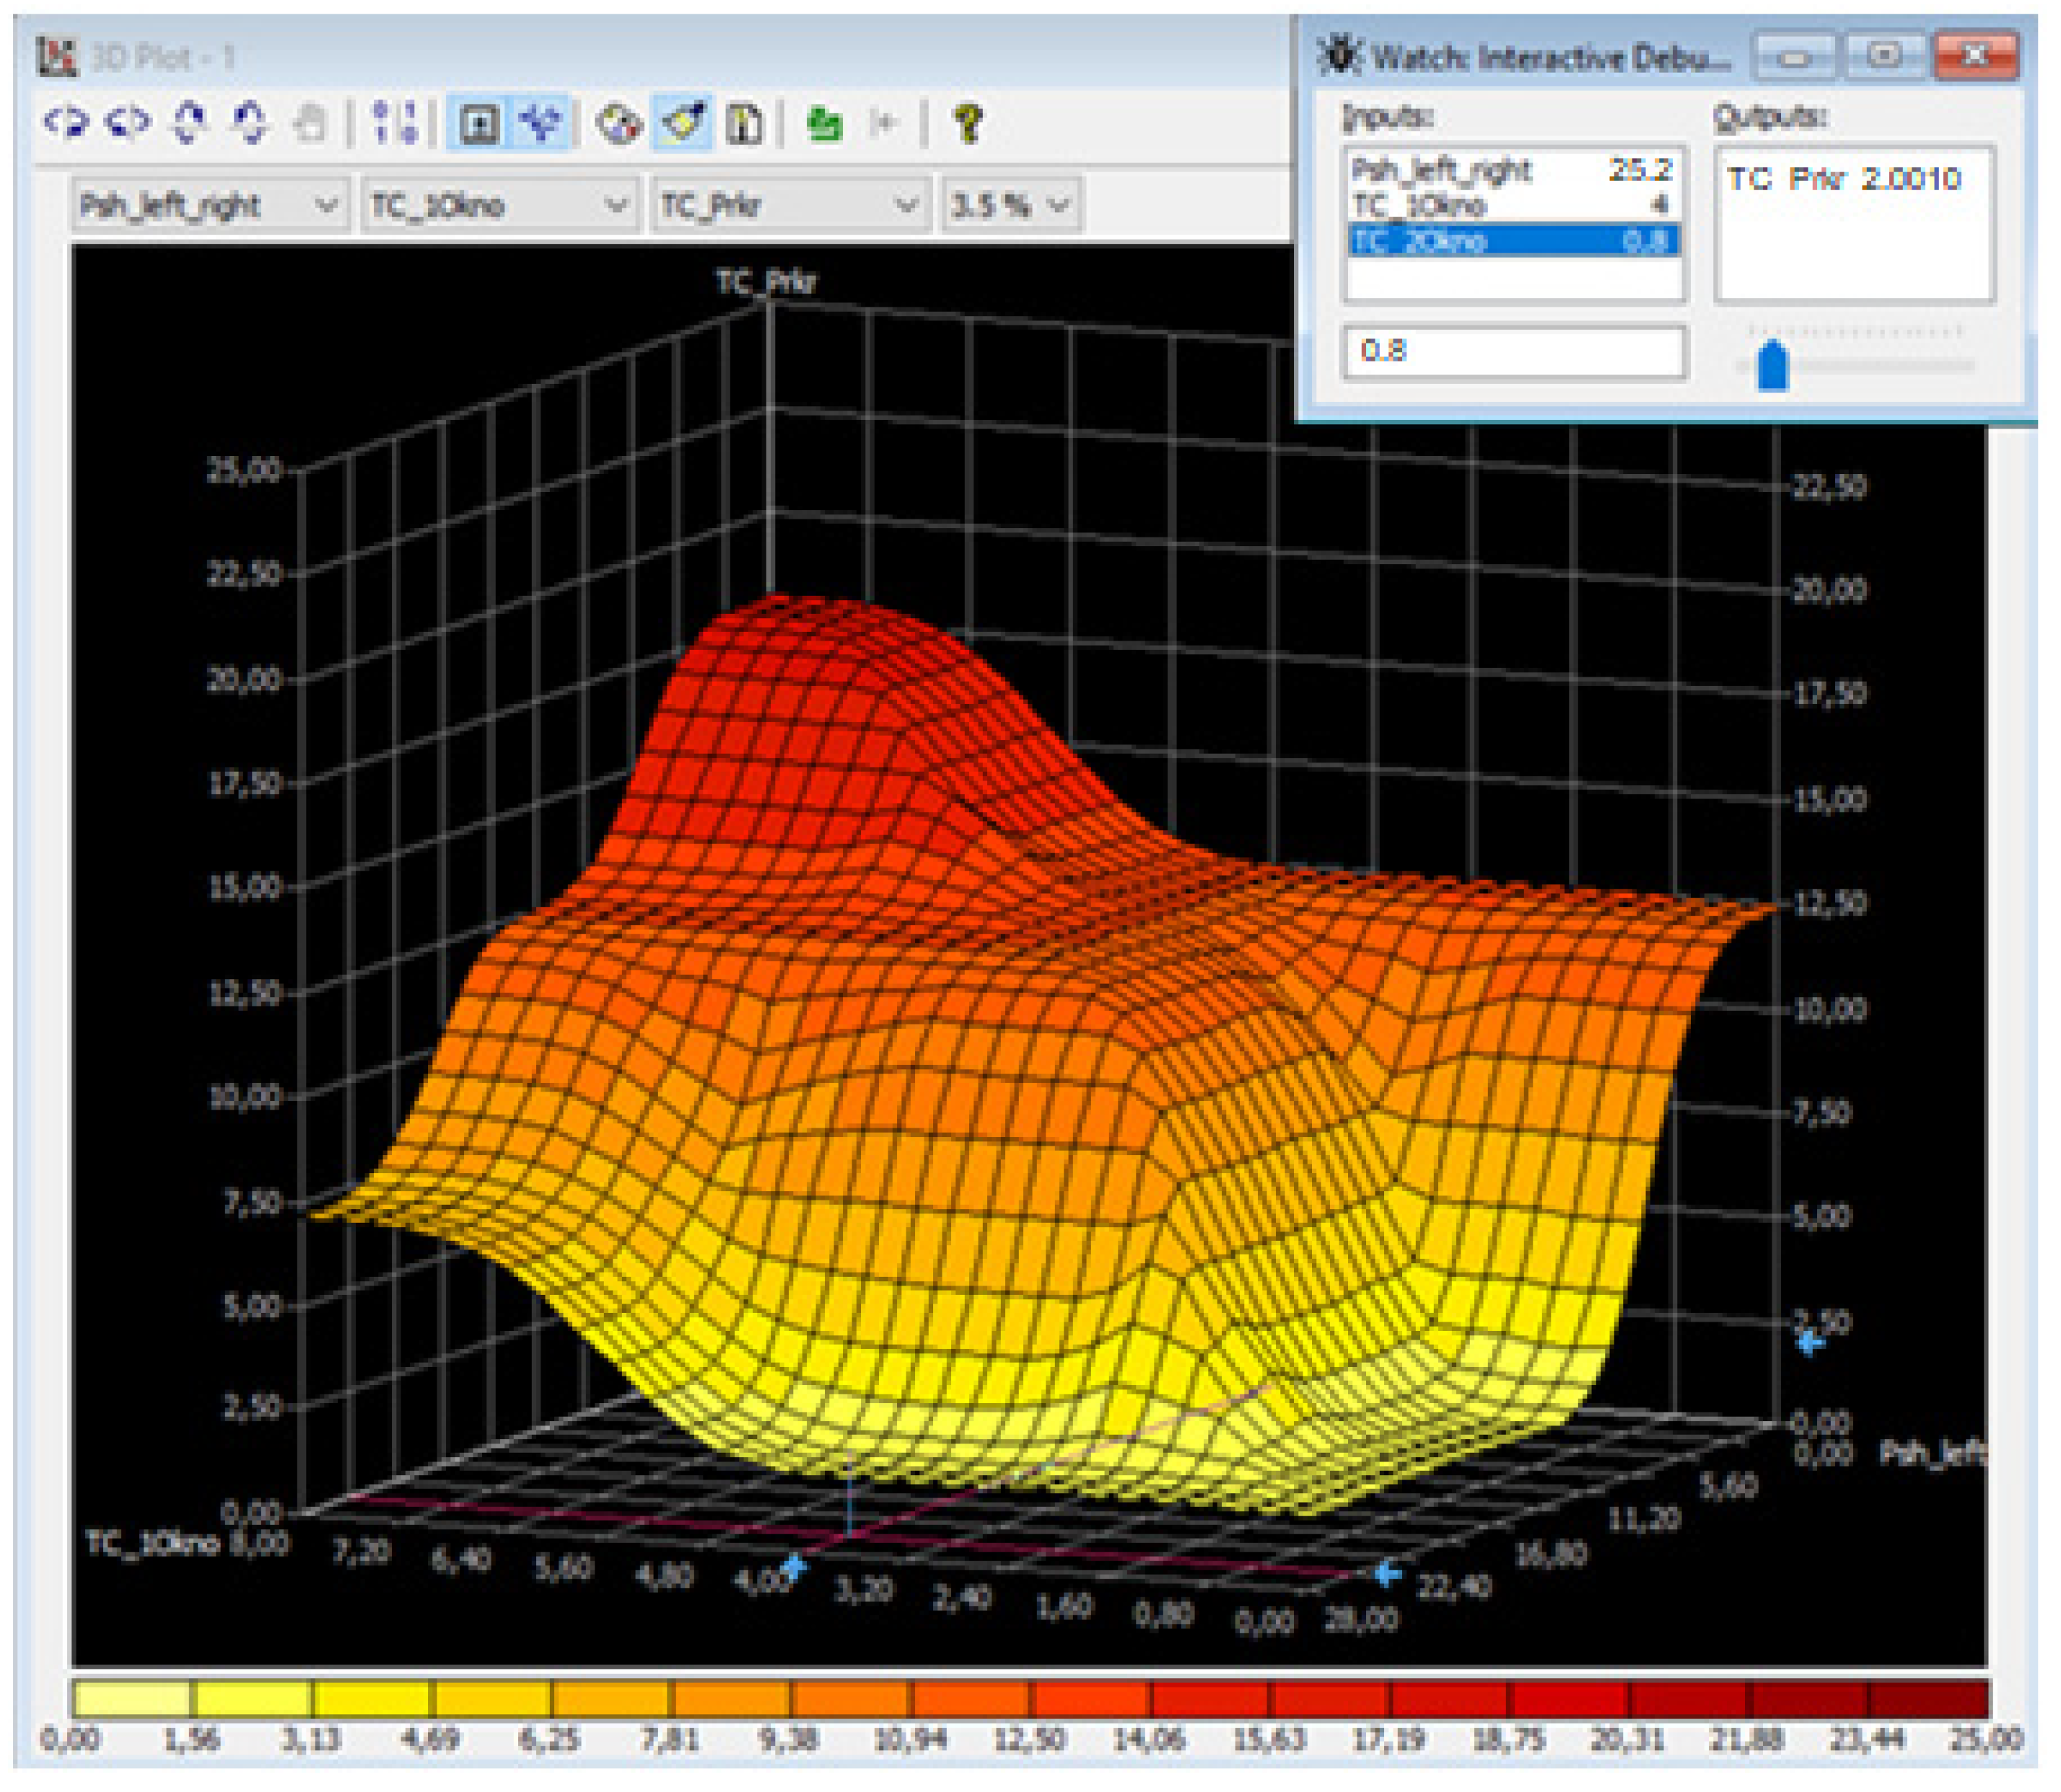Open the Psh_left_right axis dropdown

[210, 206]
